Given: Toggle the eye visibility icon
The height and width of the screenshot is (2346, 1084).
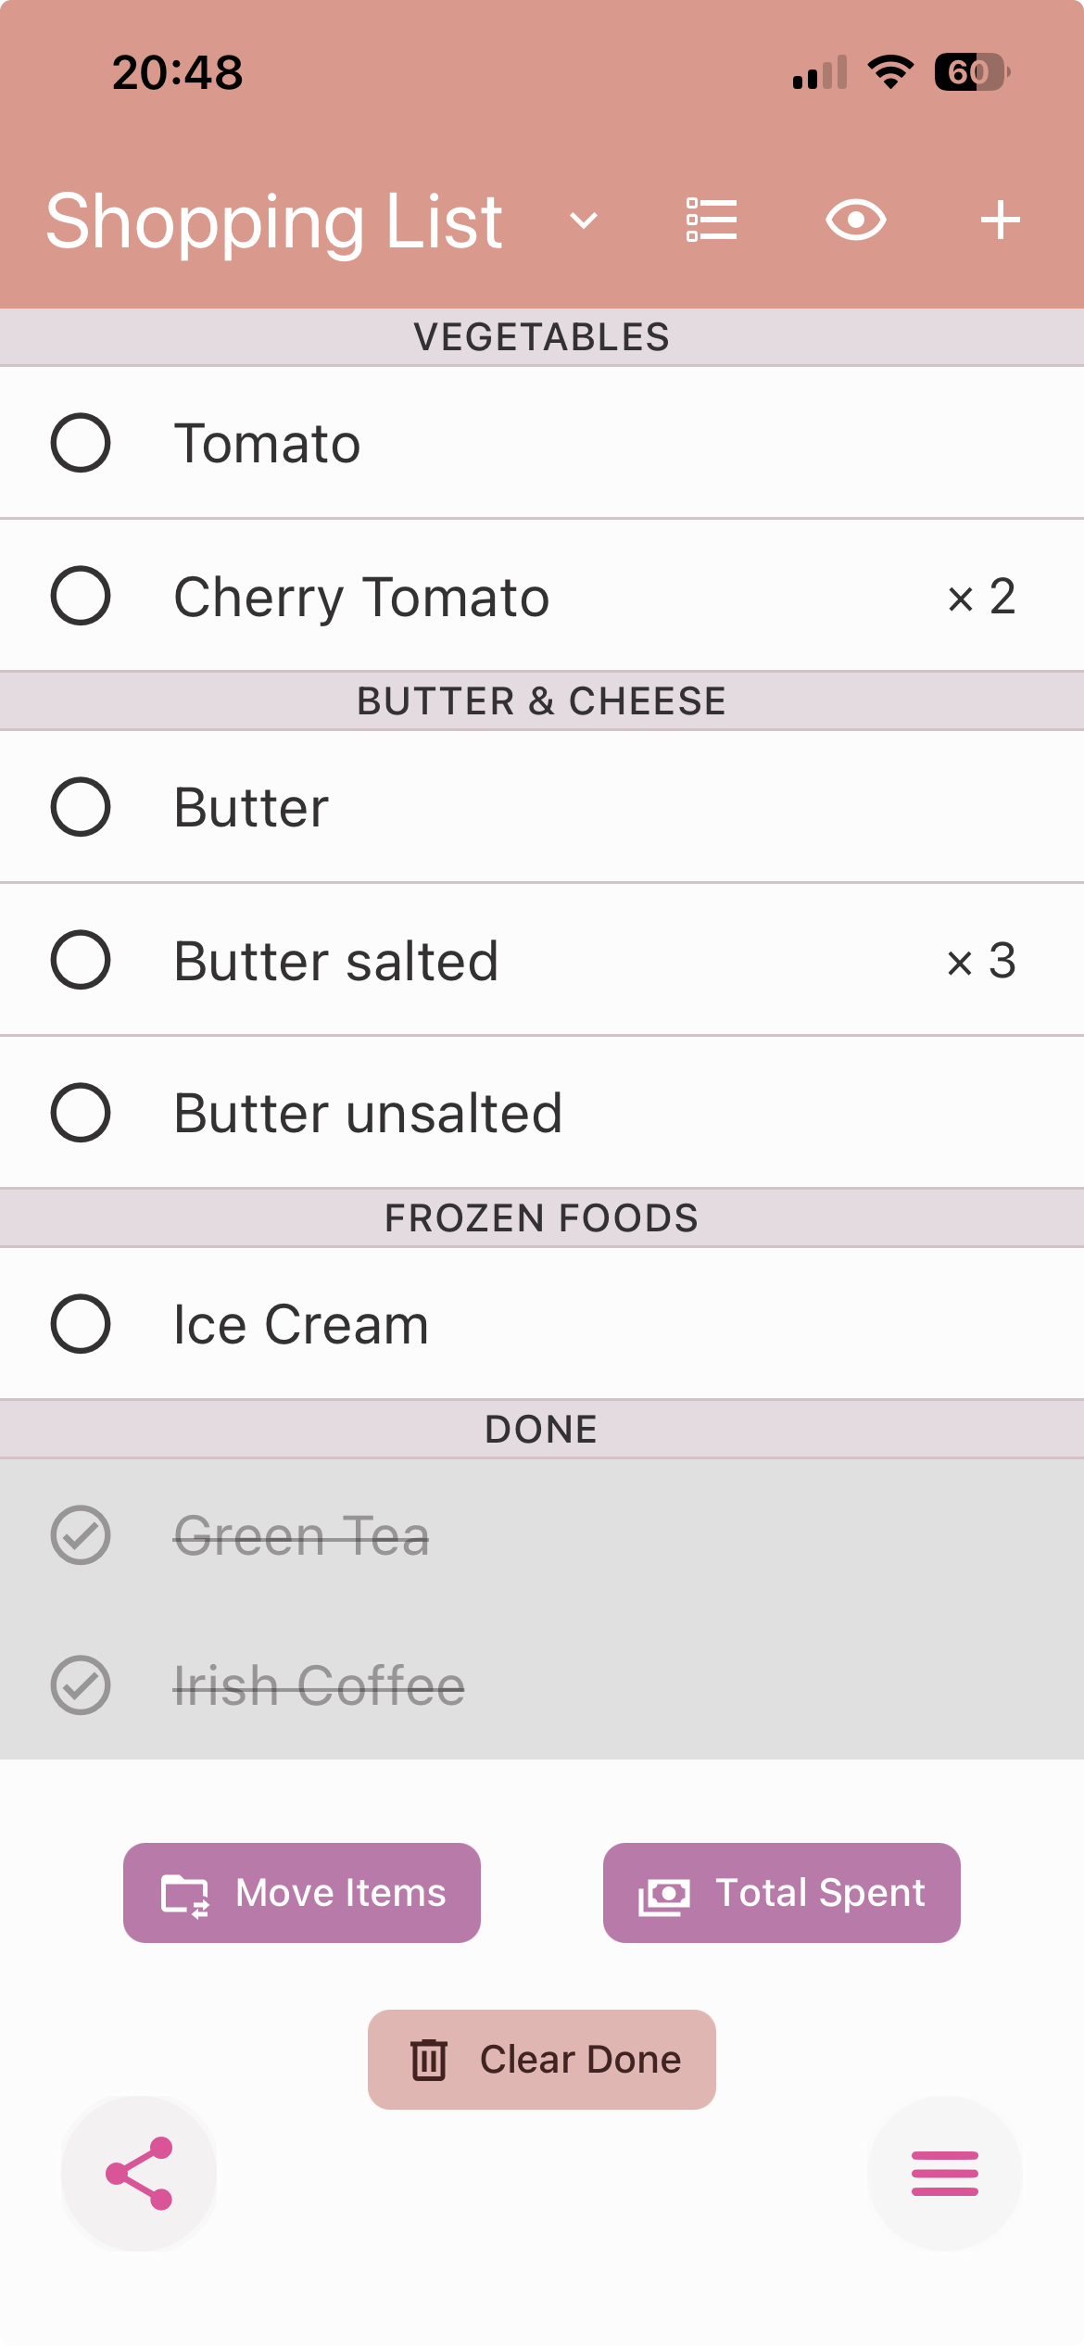Looking at the screenshot, I should 855,221.
